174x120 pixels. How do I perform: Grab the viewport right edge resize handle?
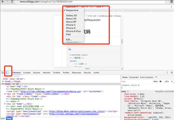[122, 41]
